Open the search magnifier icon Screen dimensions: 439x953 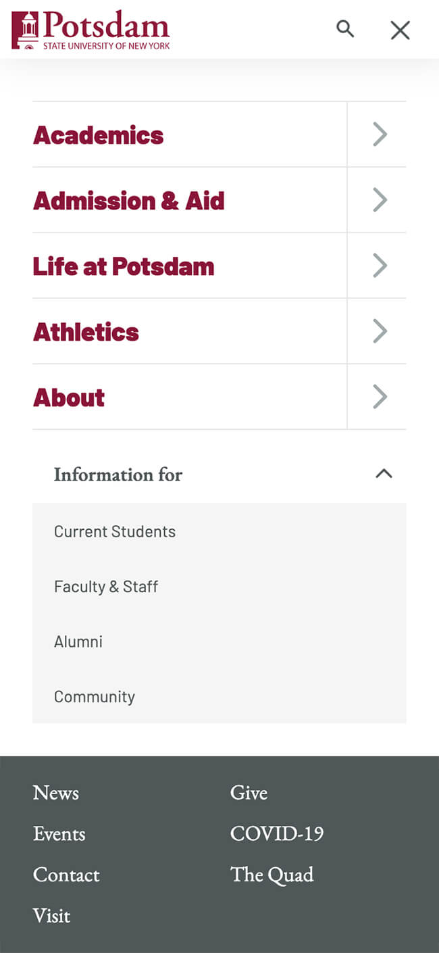coord(345,29)
